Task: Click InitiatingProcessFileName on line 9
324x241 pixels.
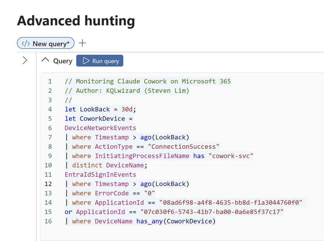Action: click(142, 156)
